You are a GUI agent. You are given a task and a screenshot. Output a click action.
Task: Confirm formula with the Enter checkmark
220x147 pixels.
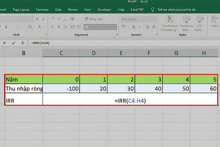click(x=13, y=43)
